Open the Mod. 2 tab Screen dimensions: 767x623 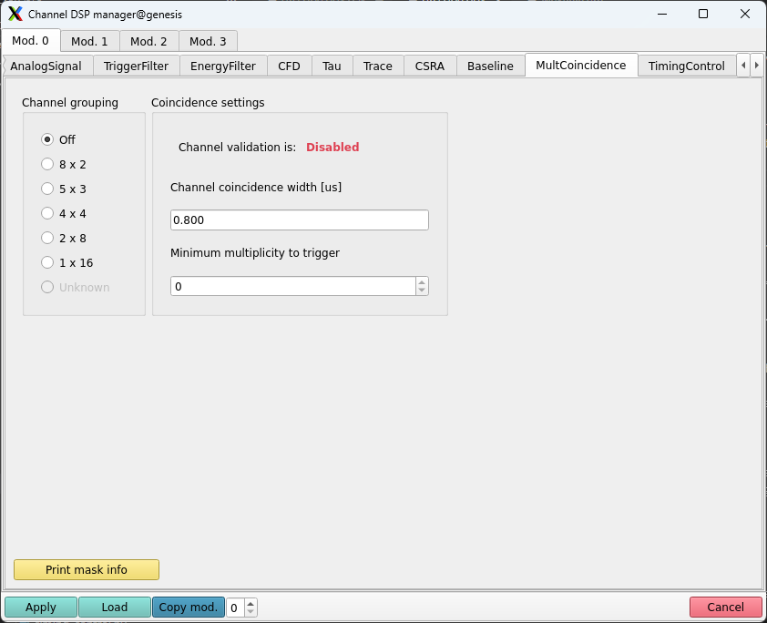click(x=149, y=42)
